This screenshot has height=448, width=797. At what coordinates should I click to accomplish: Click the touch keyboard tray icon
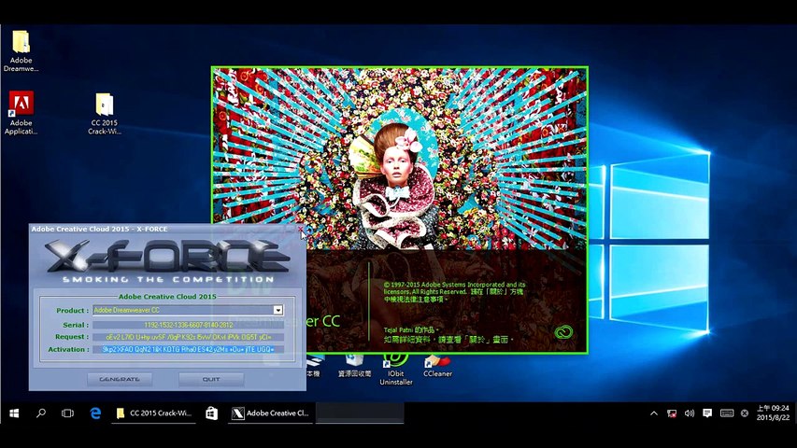coord(727,413)
